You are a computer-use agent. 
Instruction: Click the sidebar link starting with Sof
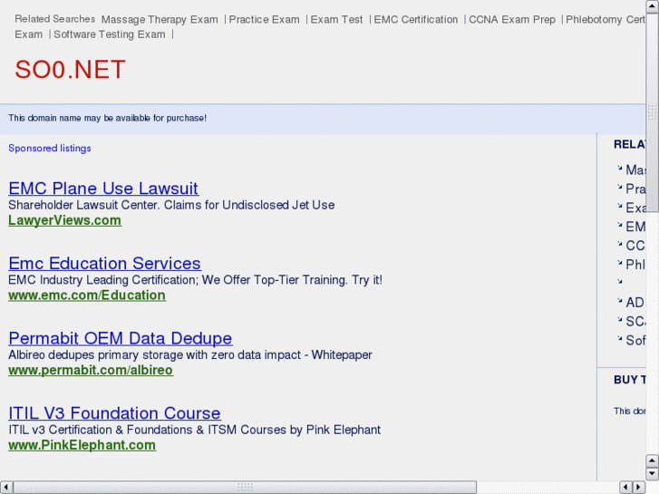click(x=635, y=340)
